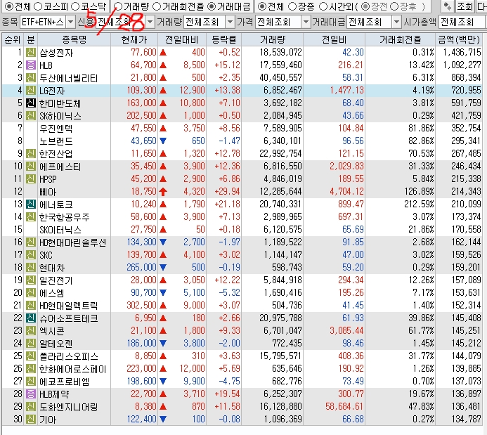Click 신 icon beside 에프에스티
The image size is (487, 435).
pyautogui.click(x=31, y=167)
